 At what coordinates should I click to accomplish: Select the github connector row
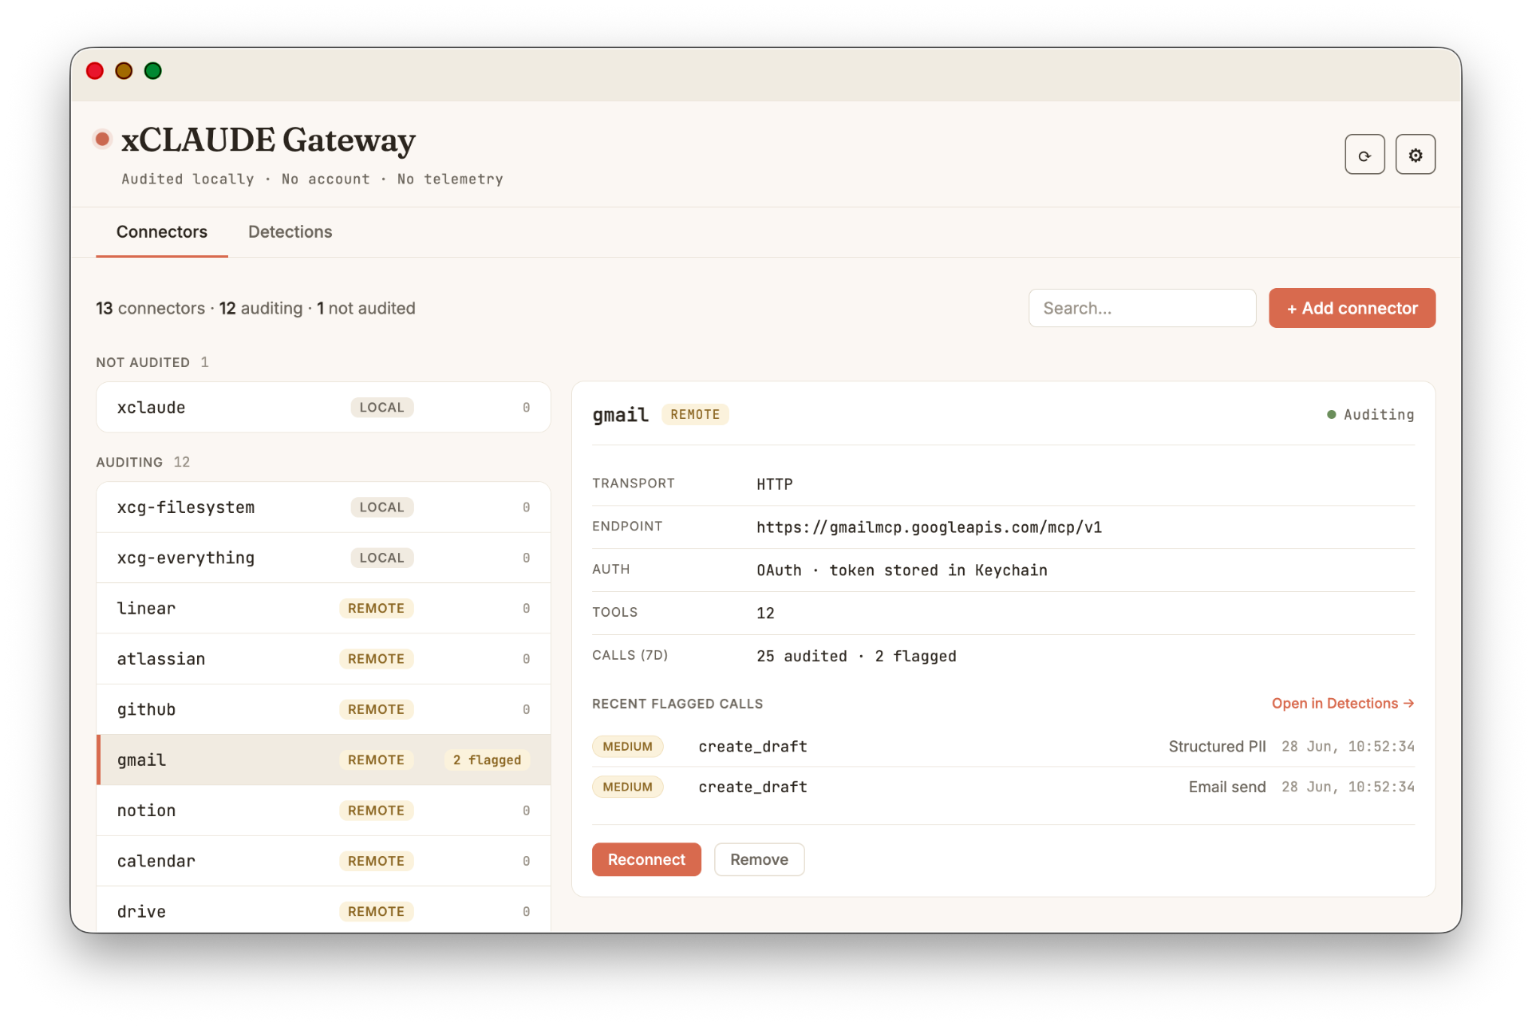pyautogui.click(x=323, y=709)
